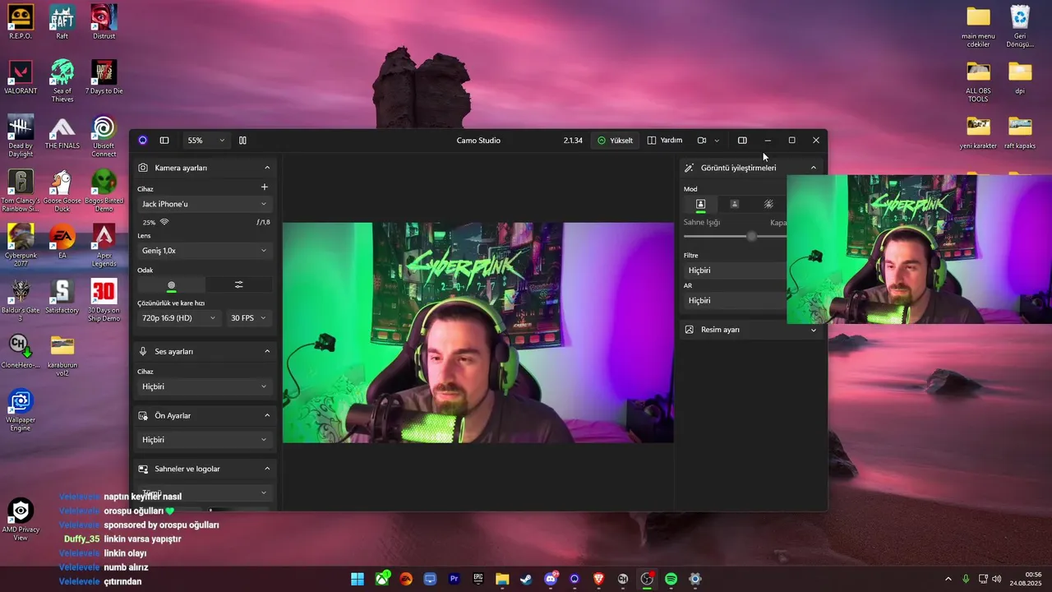
Task: Open the Jack iPhone'u device dropdown
Action: (205, 204)
